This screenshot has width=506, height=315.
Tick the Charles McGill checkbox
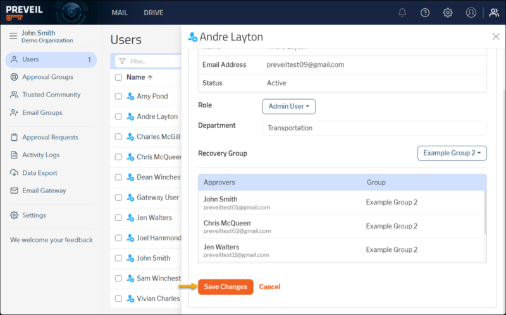pyautogui.click(x=118, y=137)
